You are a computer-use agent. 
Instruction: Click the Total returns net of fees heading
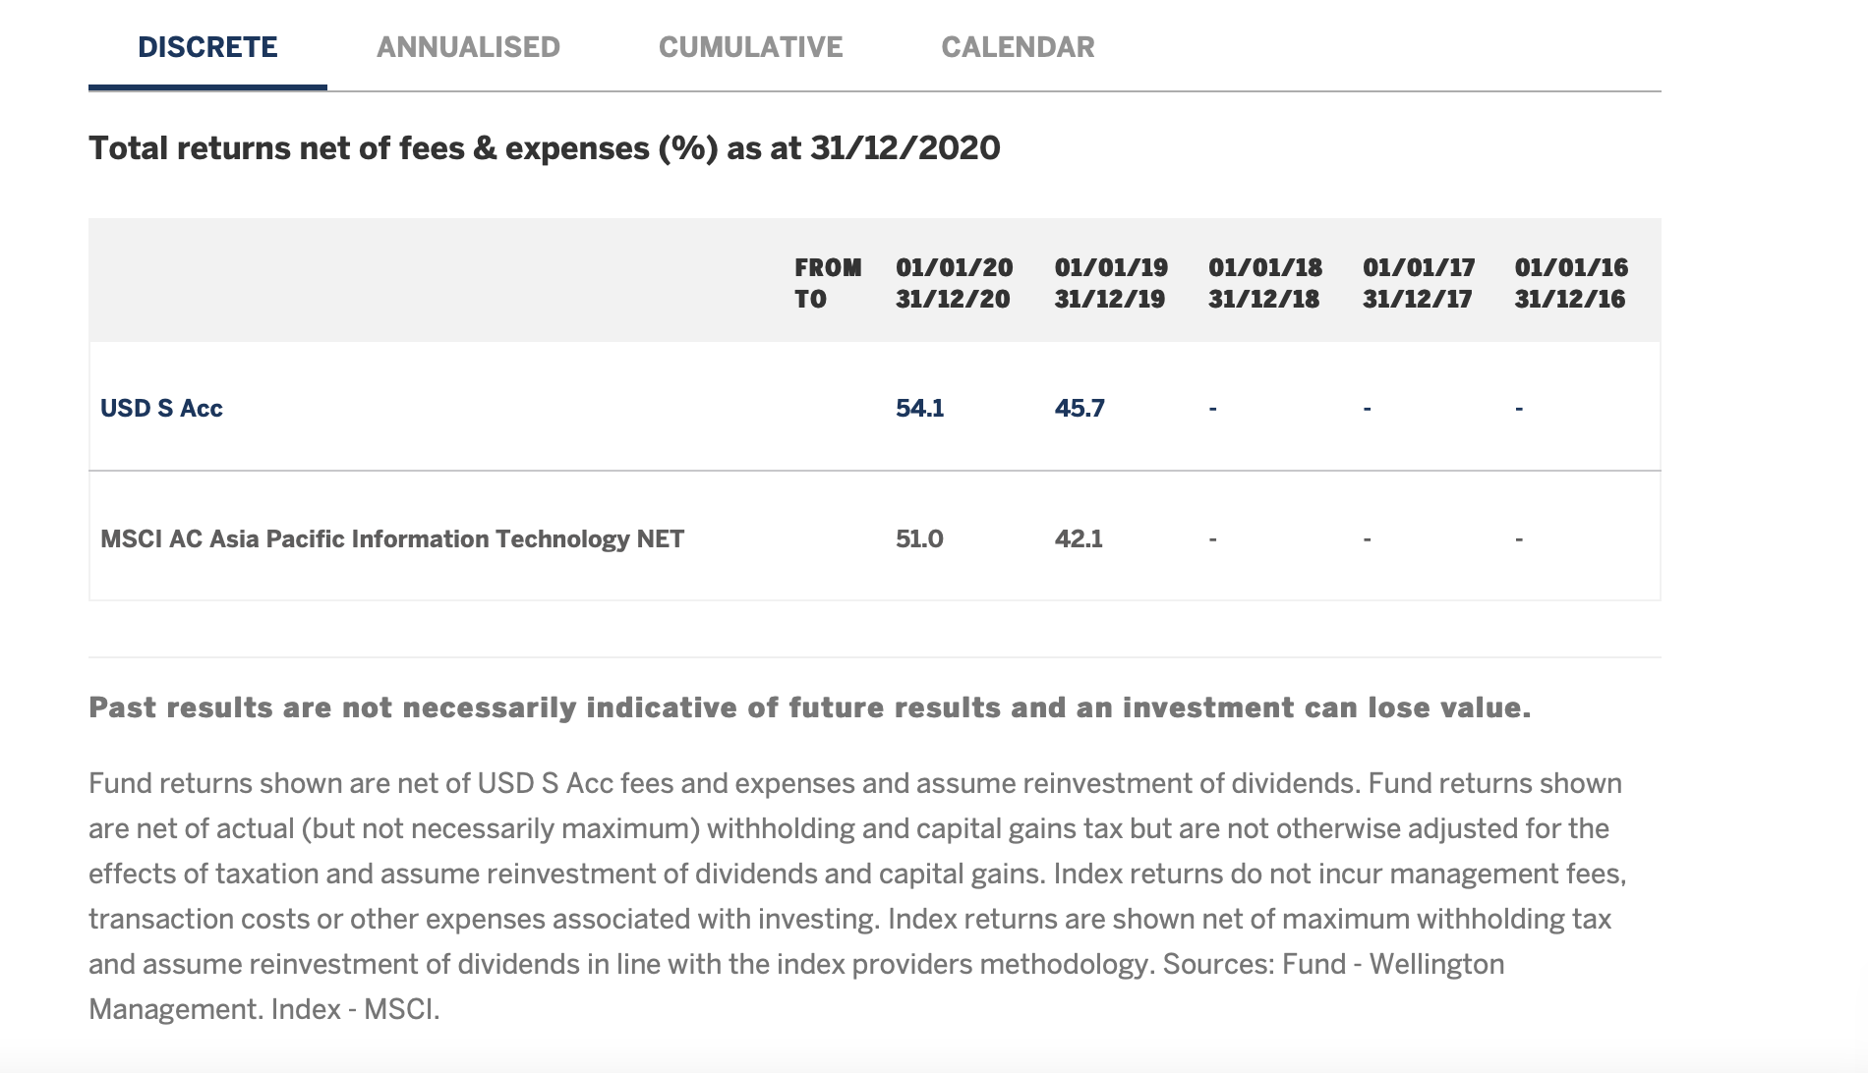pos(545,148)
